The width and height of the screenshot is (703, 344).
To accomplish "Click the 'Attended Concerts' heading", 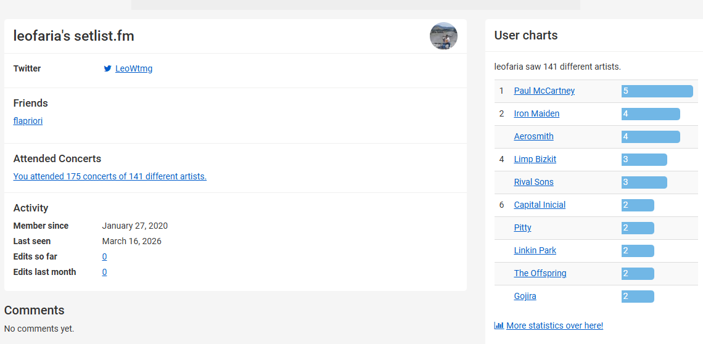I will (57, 159).
